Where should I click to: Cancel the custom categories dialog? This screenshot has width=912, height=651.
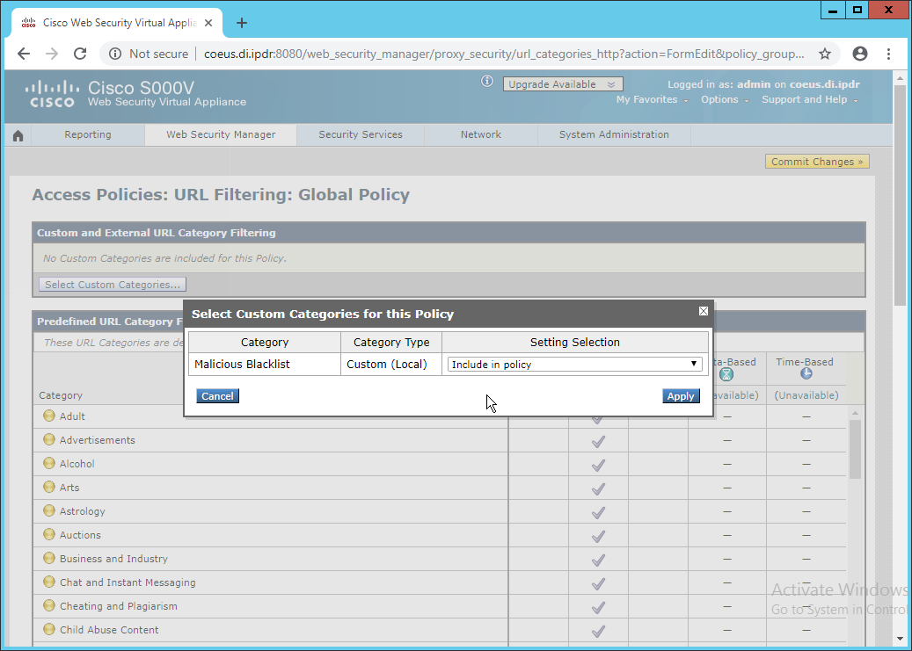click(217, 396)
